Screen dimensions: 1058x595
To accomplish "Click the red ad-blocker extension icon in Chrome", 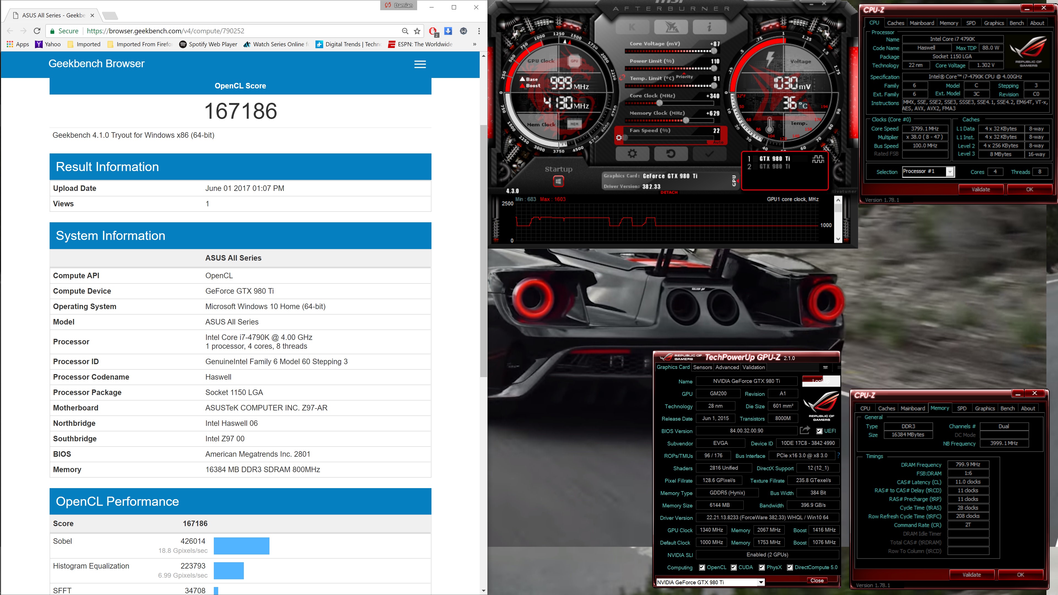I will coord(433,31).
